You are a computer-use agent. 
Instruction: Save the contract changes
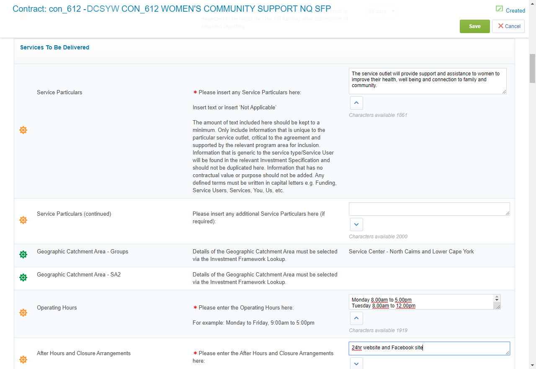(474, 26)
